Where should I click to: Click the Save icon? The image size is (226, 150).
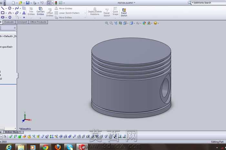[27, 3]
